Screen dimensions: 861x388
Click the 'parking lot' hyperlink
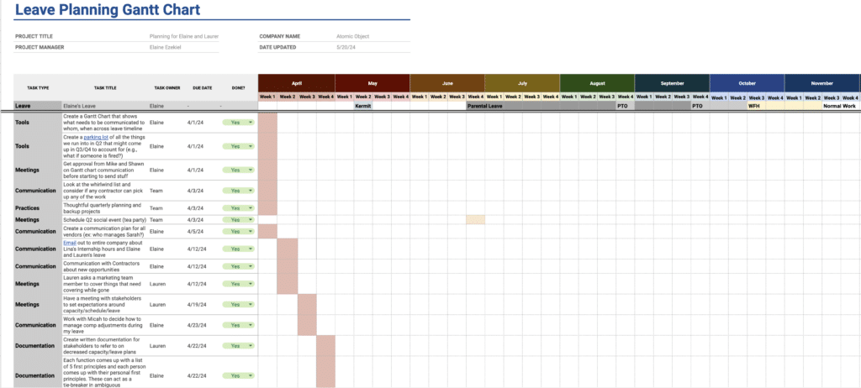click(x=99, y=137)
